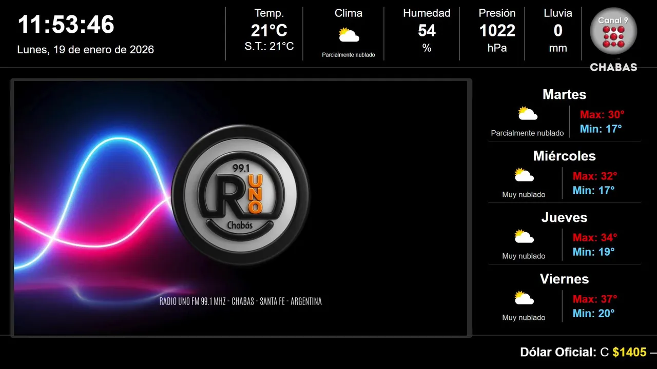
Task: Click the Presión label
Action: click(x=497, y=13)
